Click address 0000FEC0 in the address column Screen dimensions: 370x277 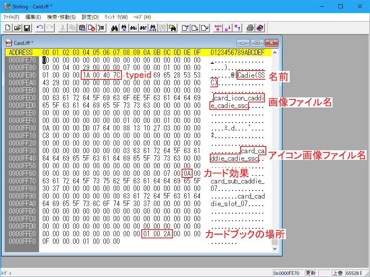[22, 98]
